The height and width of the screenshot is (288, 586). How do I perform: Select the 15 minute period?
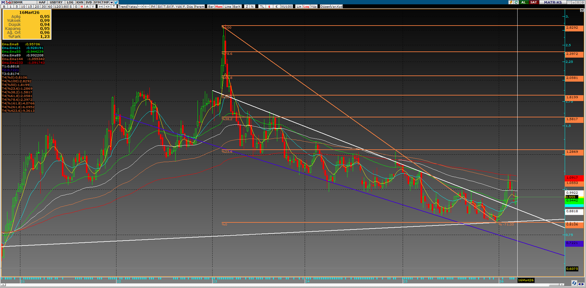point(30,7)
